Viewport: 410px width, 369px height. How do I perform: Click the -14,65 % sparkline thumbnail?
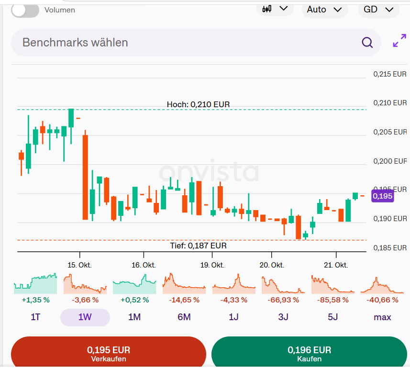184,283
